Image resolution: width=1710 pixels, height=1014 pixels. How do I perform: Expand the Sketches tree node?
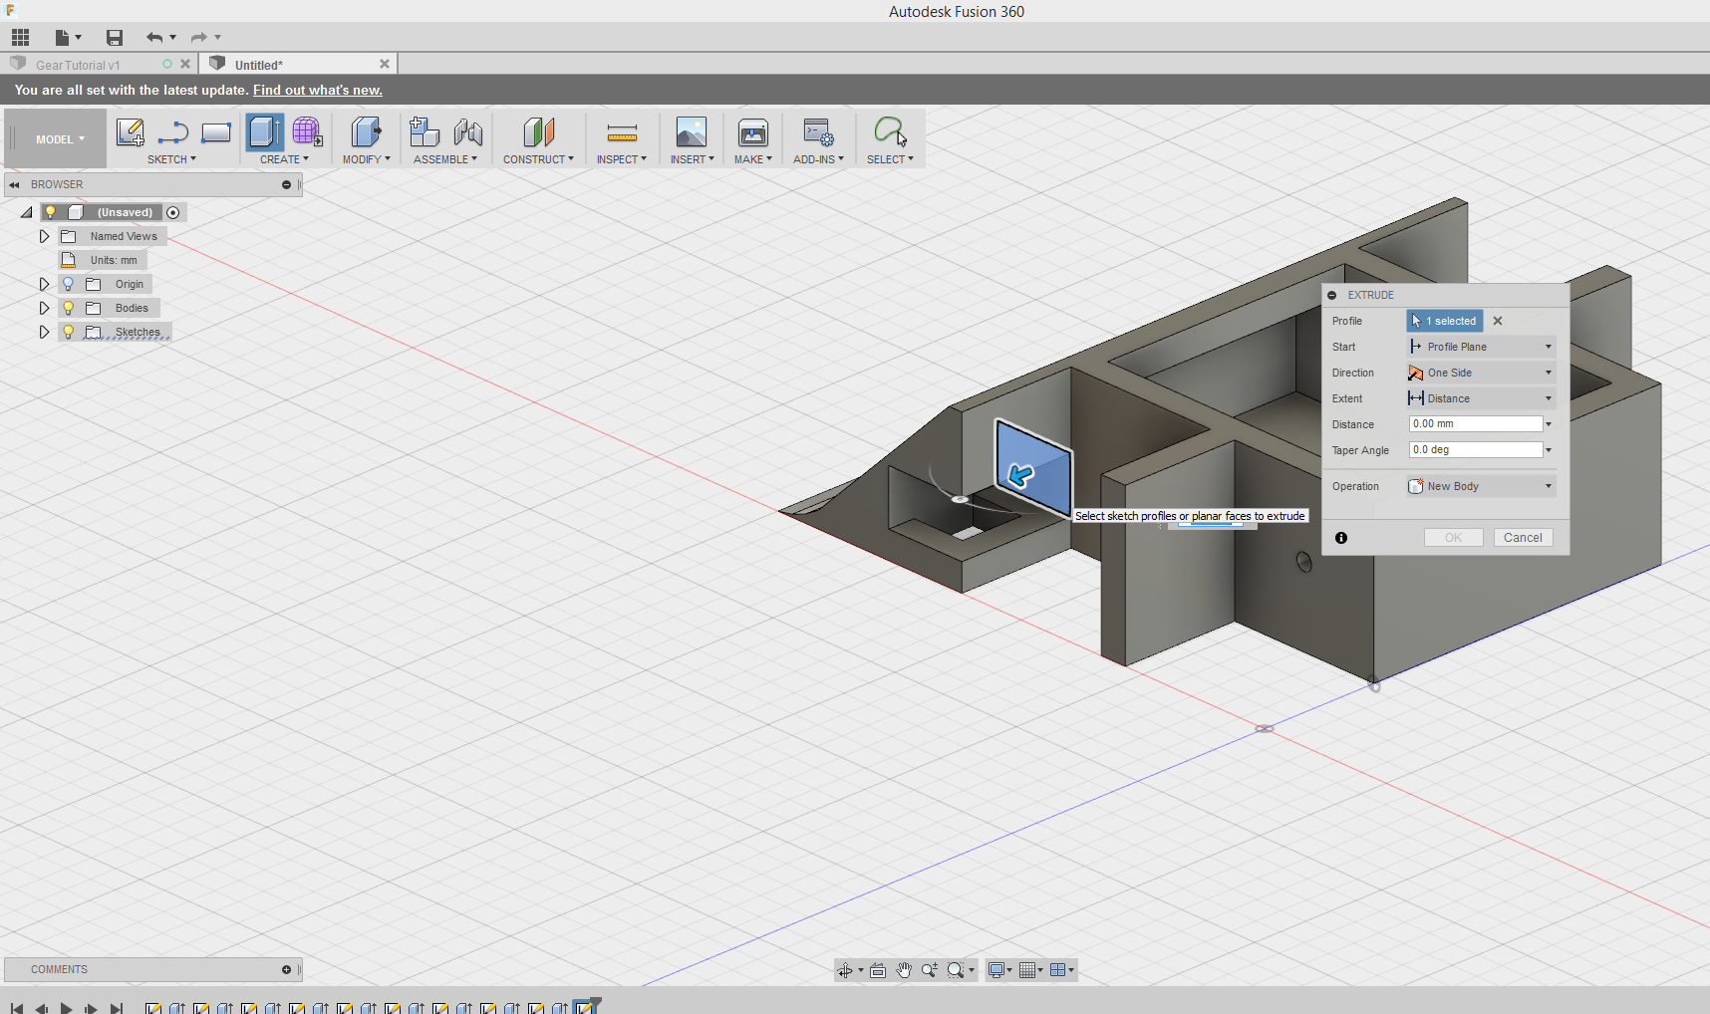(44, 332)
